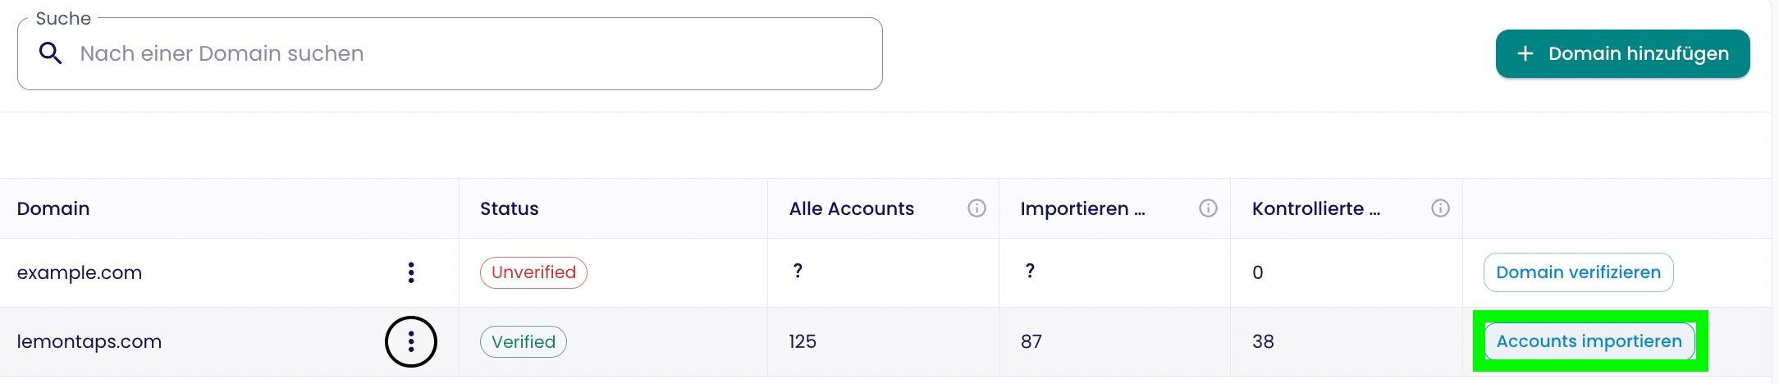Click the search magnifier icon
Screen dimensions: 1779x384
(51, 54)
